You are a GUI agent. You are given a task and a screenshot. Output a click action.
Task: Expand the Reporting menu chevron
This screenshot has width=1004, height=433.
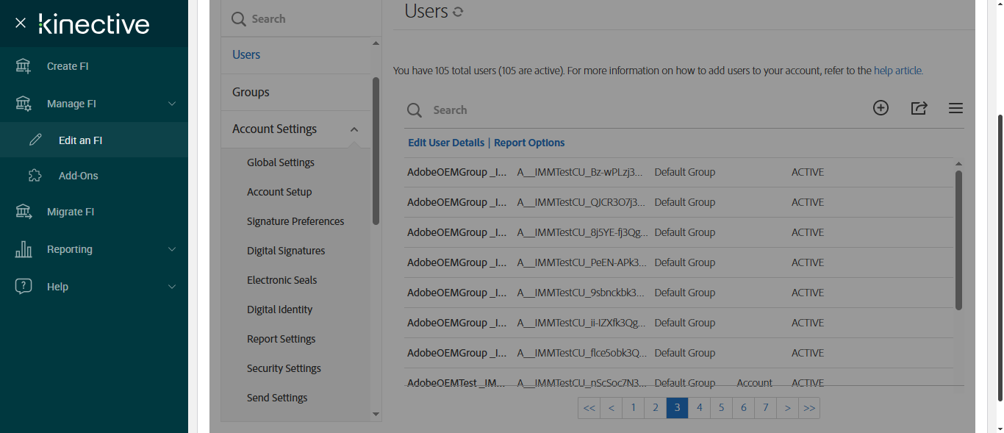(x=172, y=249)
